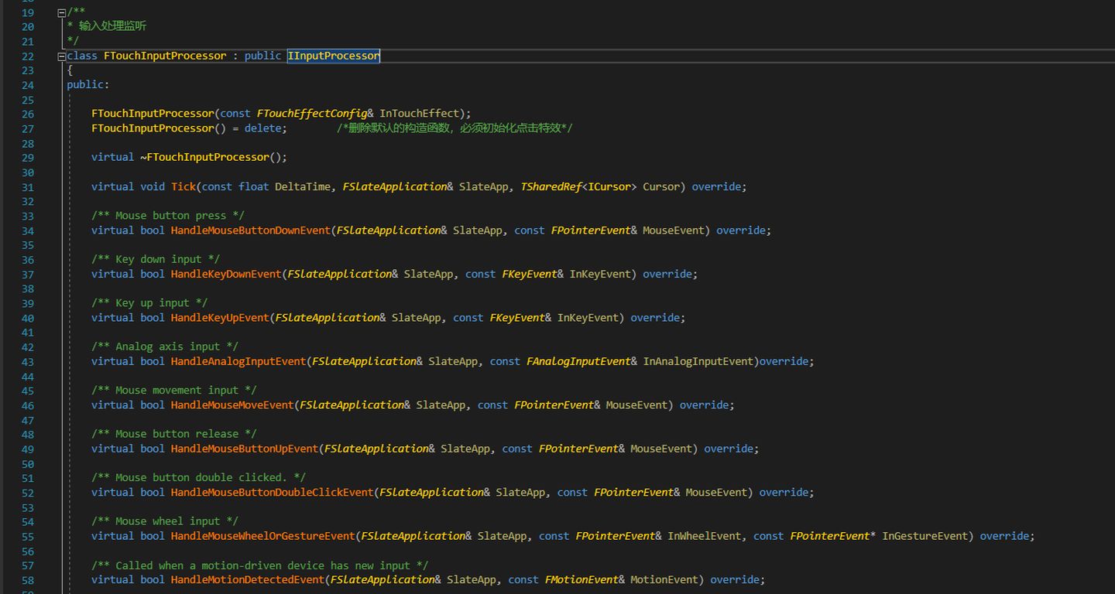Click HandleMouseButtonUpEvent function name
Screen dimensions: 1115x594
click(x=245, y=449)
